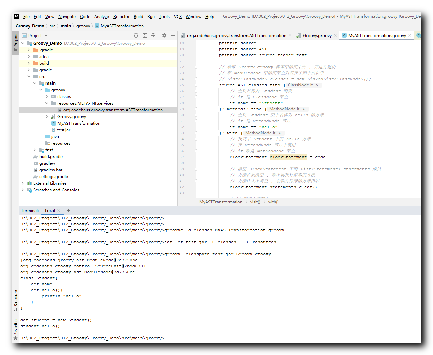This screenshot has width=433, height=355.
Task: Click the class icon in navigation bar
Action: [97, 26]
